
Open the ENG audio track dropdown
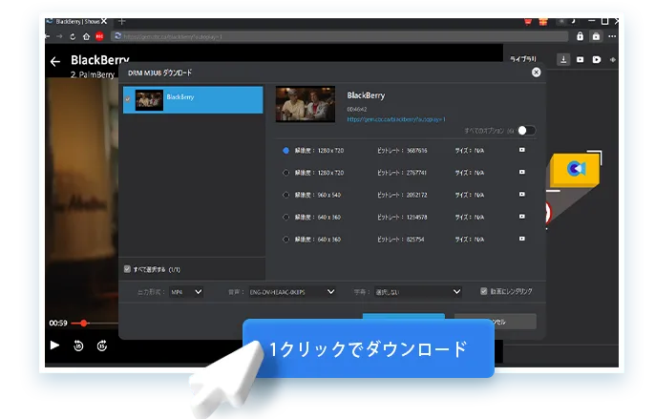291,292
